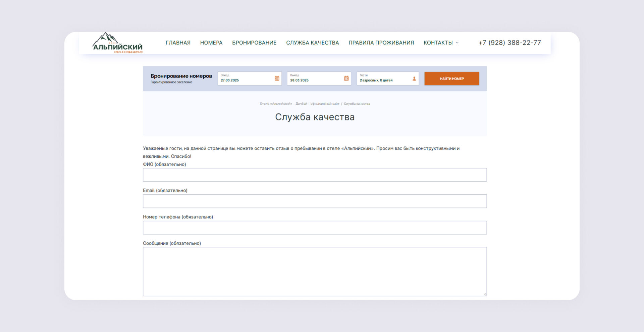Click into the Email input field
Viewport: 644px width, 332px height.
click(x=315, y=201)
